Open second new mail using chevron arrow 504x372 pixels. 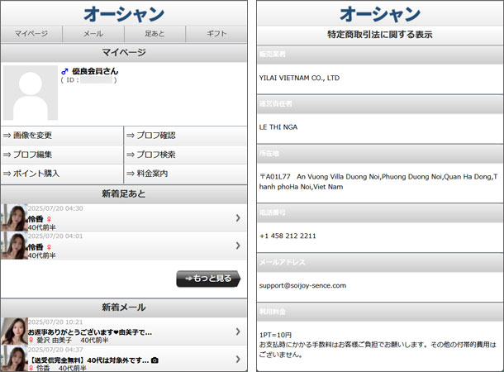[x=238, y=359]
